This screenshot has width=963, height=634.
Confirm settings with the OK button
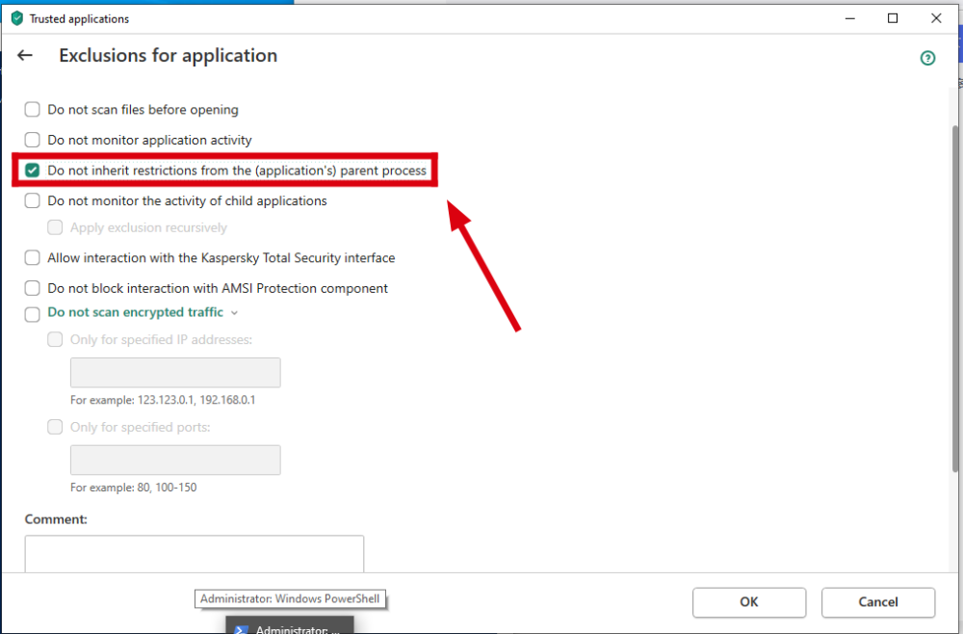(748, 602)
